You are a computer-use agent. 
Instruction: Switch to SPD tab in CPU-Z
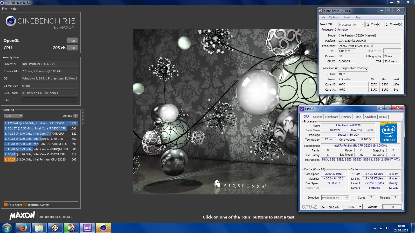click(x=358, y=117)
